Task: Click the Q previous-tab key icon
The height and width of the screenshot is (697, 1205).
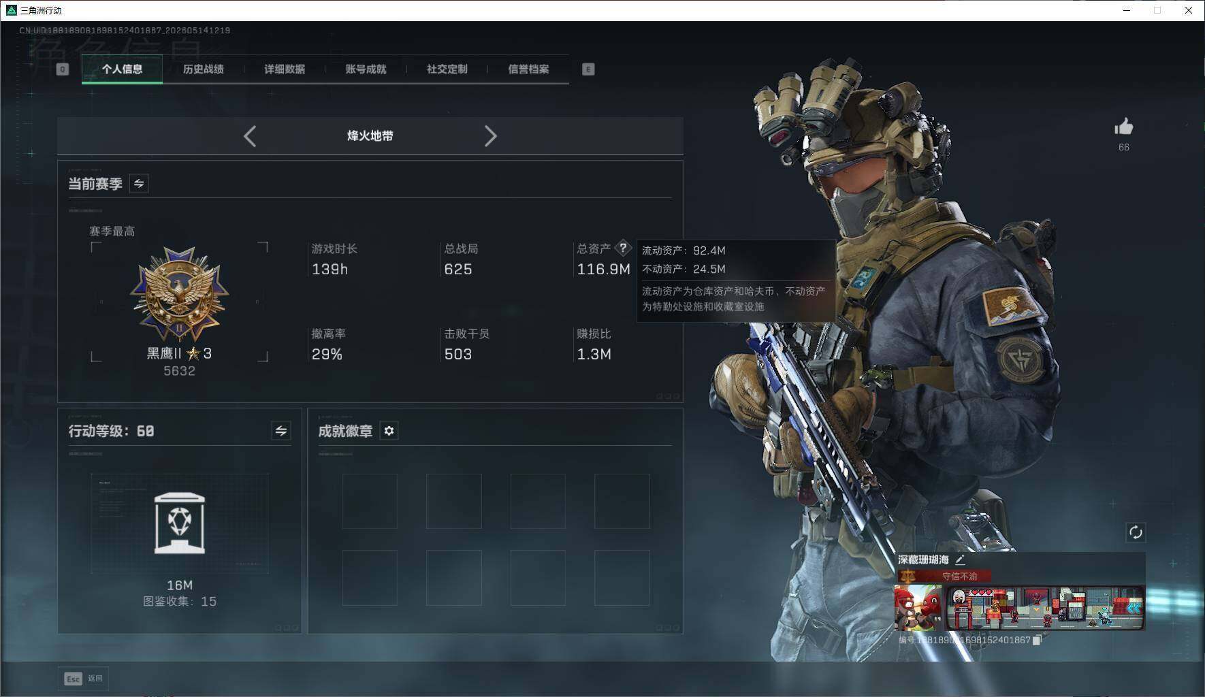Action: [x=62, y=69]
